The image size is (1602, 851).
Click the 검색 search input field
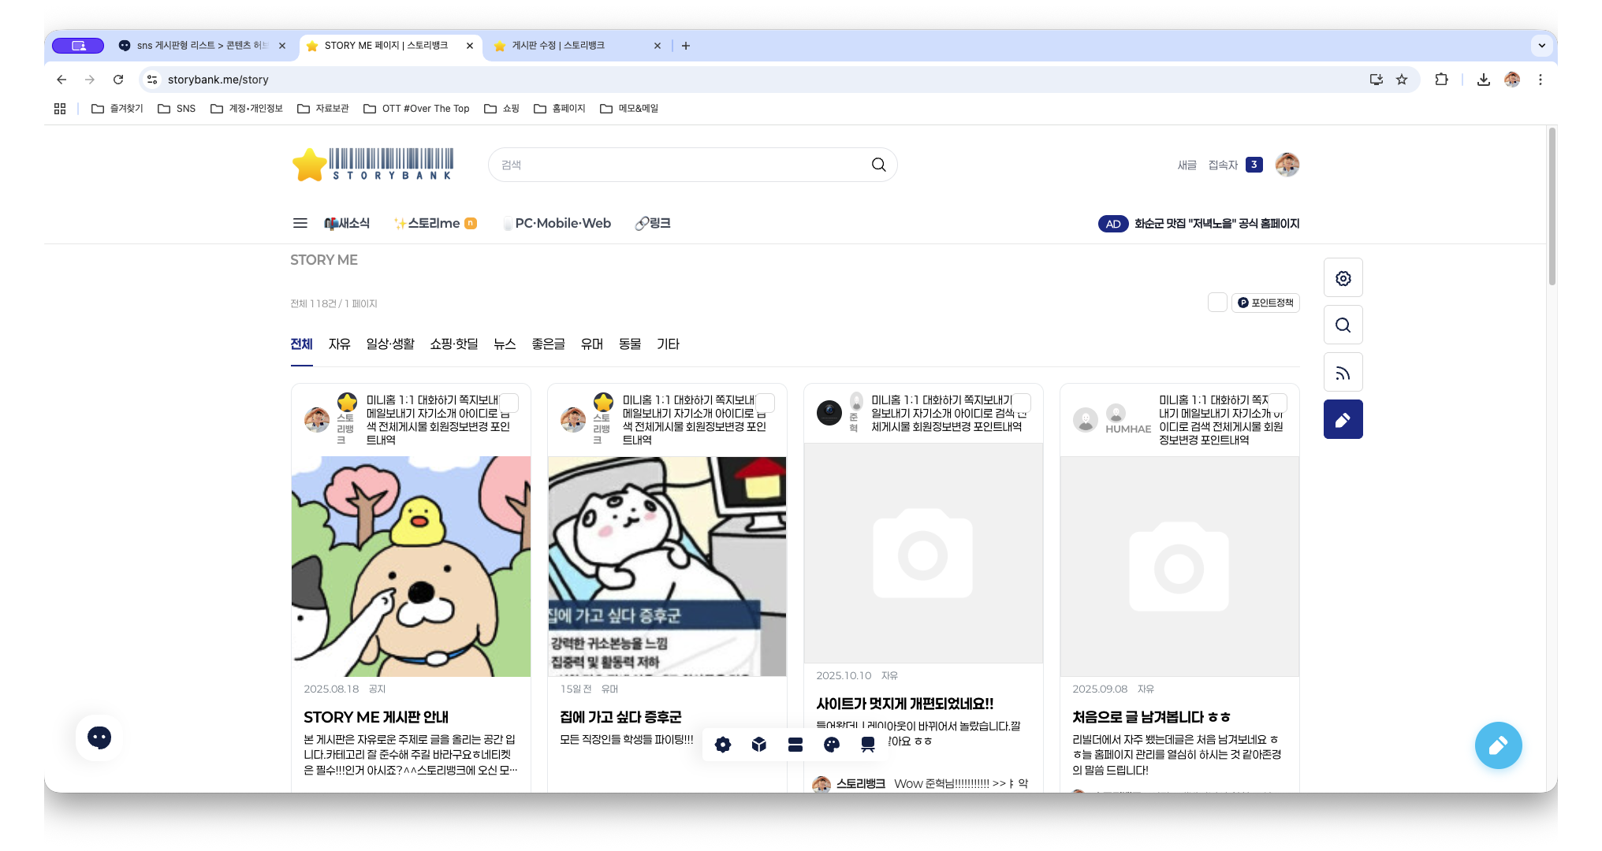pyautogui.click(x=678, y=165)
